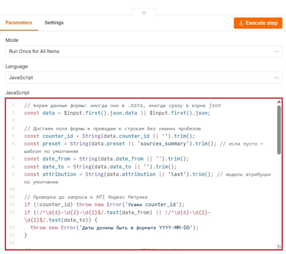286x254 pixels.
Task: Click the throw Error 'Даты должны быть' line
Action: (115, 227)
